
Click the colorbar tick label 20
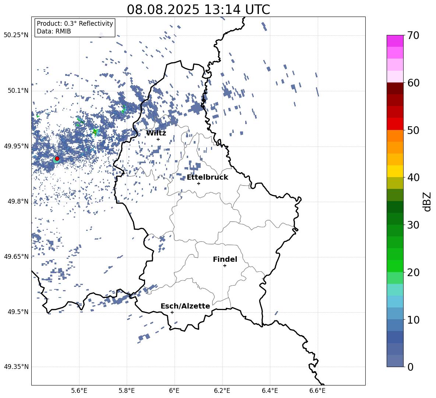pyautogui.click(x=414, y=272)
